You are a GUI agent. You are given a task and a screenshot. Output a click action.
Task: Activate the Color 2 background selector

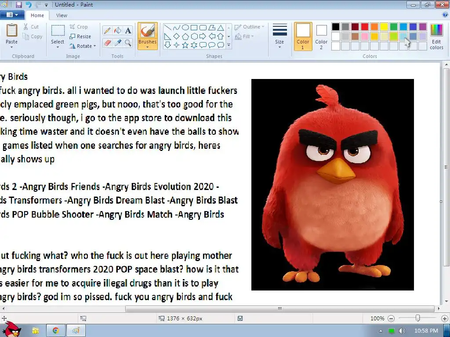pyautogui.click(x=321, y=36)
